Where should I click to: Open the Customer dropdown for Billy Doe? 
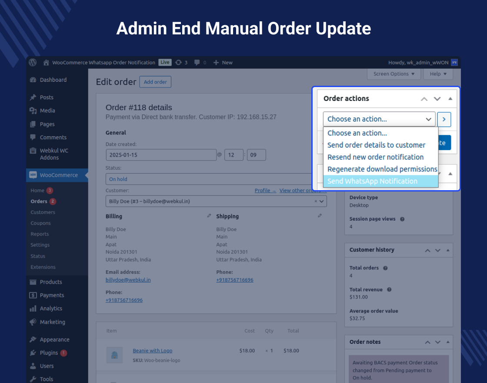pos(216,202)
